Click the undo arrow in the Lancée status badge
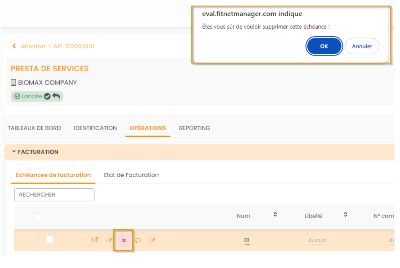The height and width of the screenshot is (268, 400). [56, 96]
